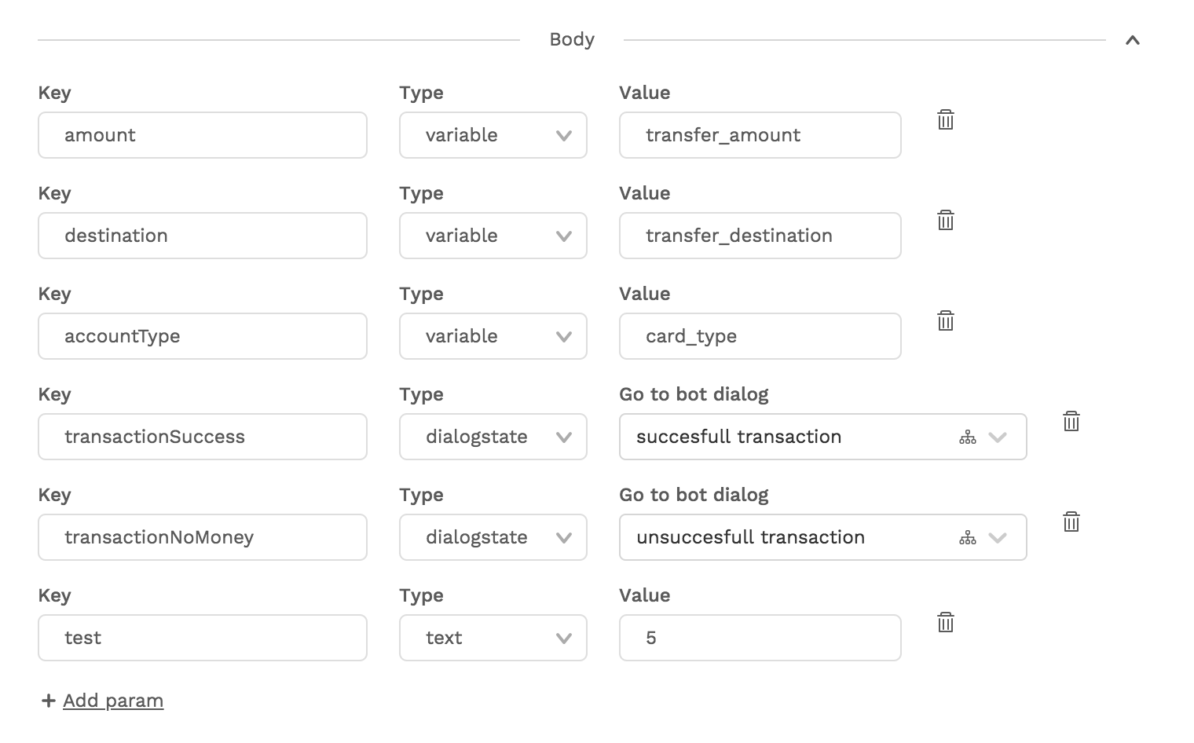The height and width of the screenshot is (743, 1194).
Task: Open the Type dropdown for destination
Action: [493, 236]
